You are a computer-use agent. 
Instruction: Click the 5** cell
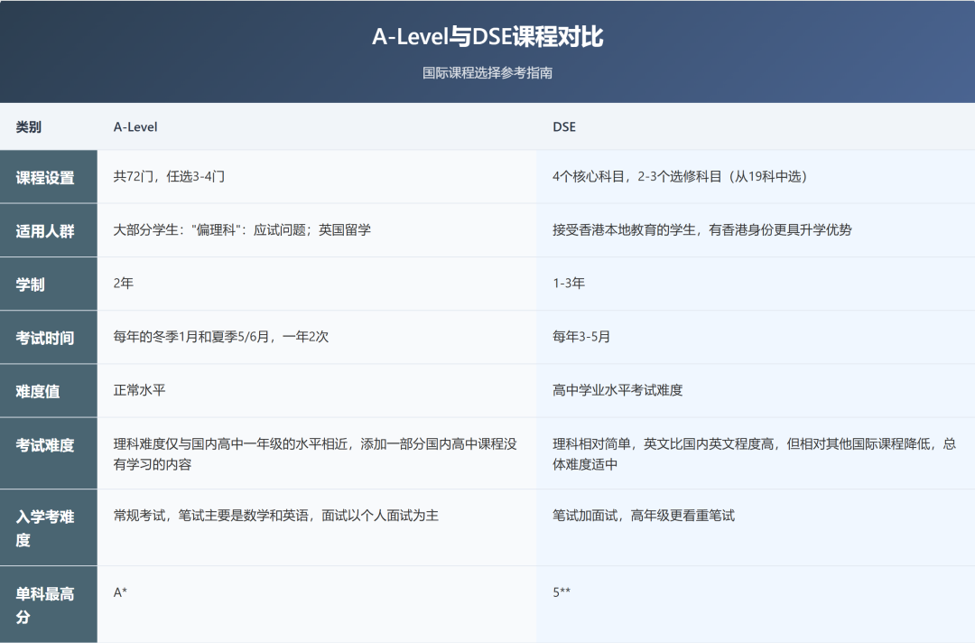pyautogui.click(x=756, y=604)
